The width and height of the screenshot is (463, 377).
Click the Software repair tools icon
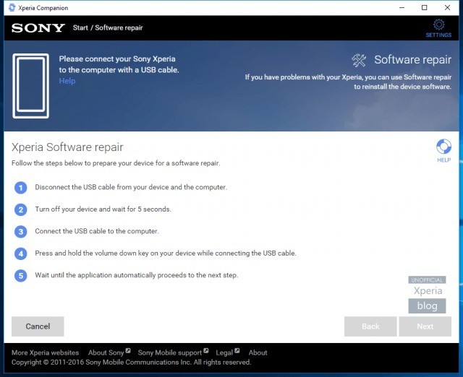pos(359,60)
